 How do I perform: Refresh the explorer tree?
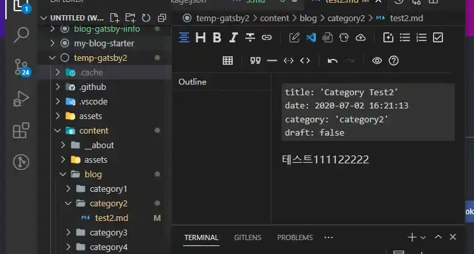146,18
